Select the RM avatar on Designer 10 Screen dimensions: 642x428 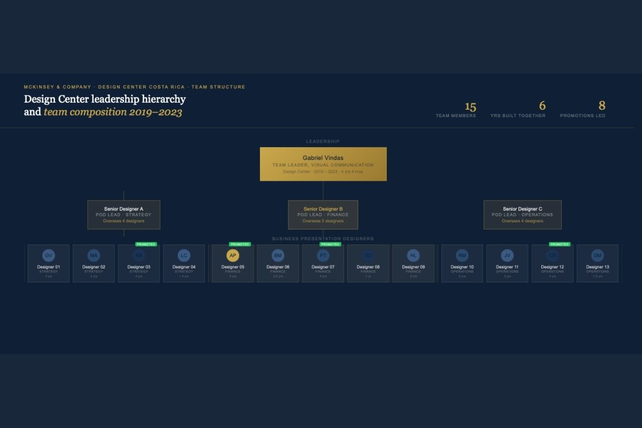click(462, 256)
